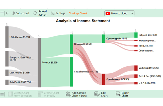Click the 'Gross profit $3.53B' label
The width and height of the screenshot is (163, 106).
pos(83,44)
